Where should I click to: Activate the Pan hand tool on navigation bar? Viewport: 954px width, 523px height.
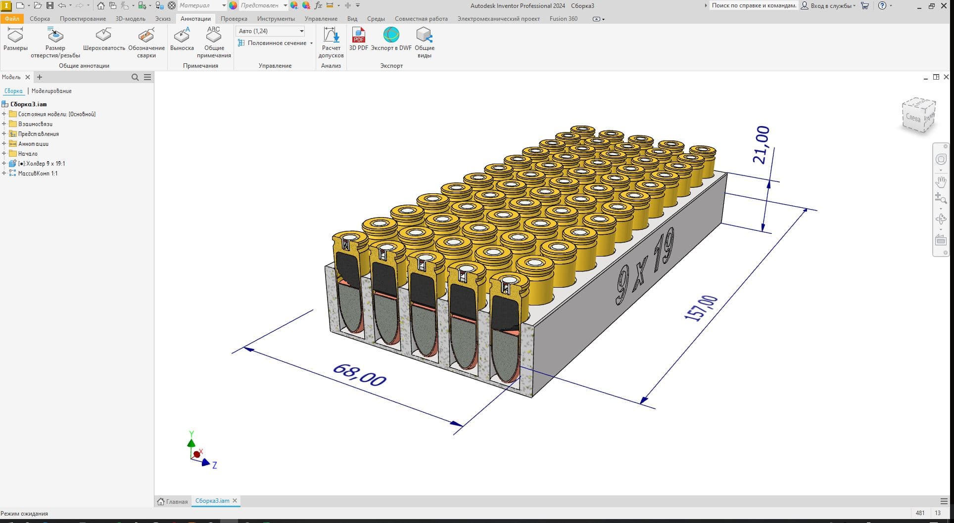[941, 182]
